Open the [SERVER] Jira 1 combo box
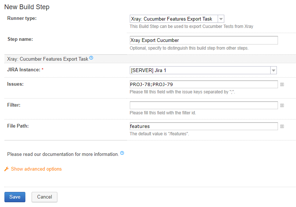The width and height of the screenshot is (296, 207). point(203,70)
